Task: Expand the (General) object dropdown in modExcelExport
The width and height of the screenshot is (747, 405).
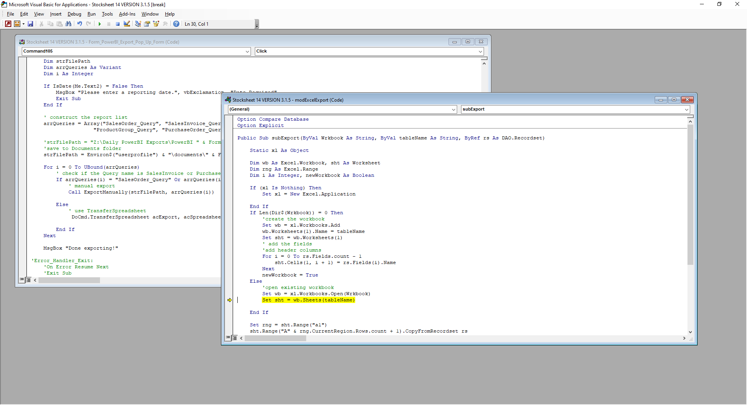Action: tap(453, 109)
